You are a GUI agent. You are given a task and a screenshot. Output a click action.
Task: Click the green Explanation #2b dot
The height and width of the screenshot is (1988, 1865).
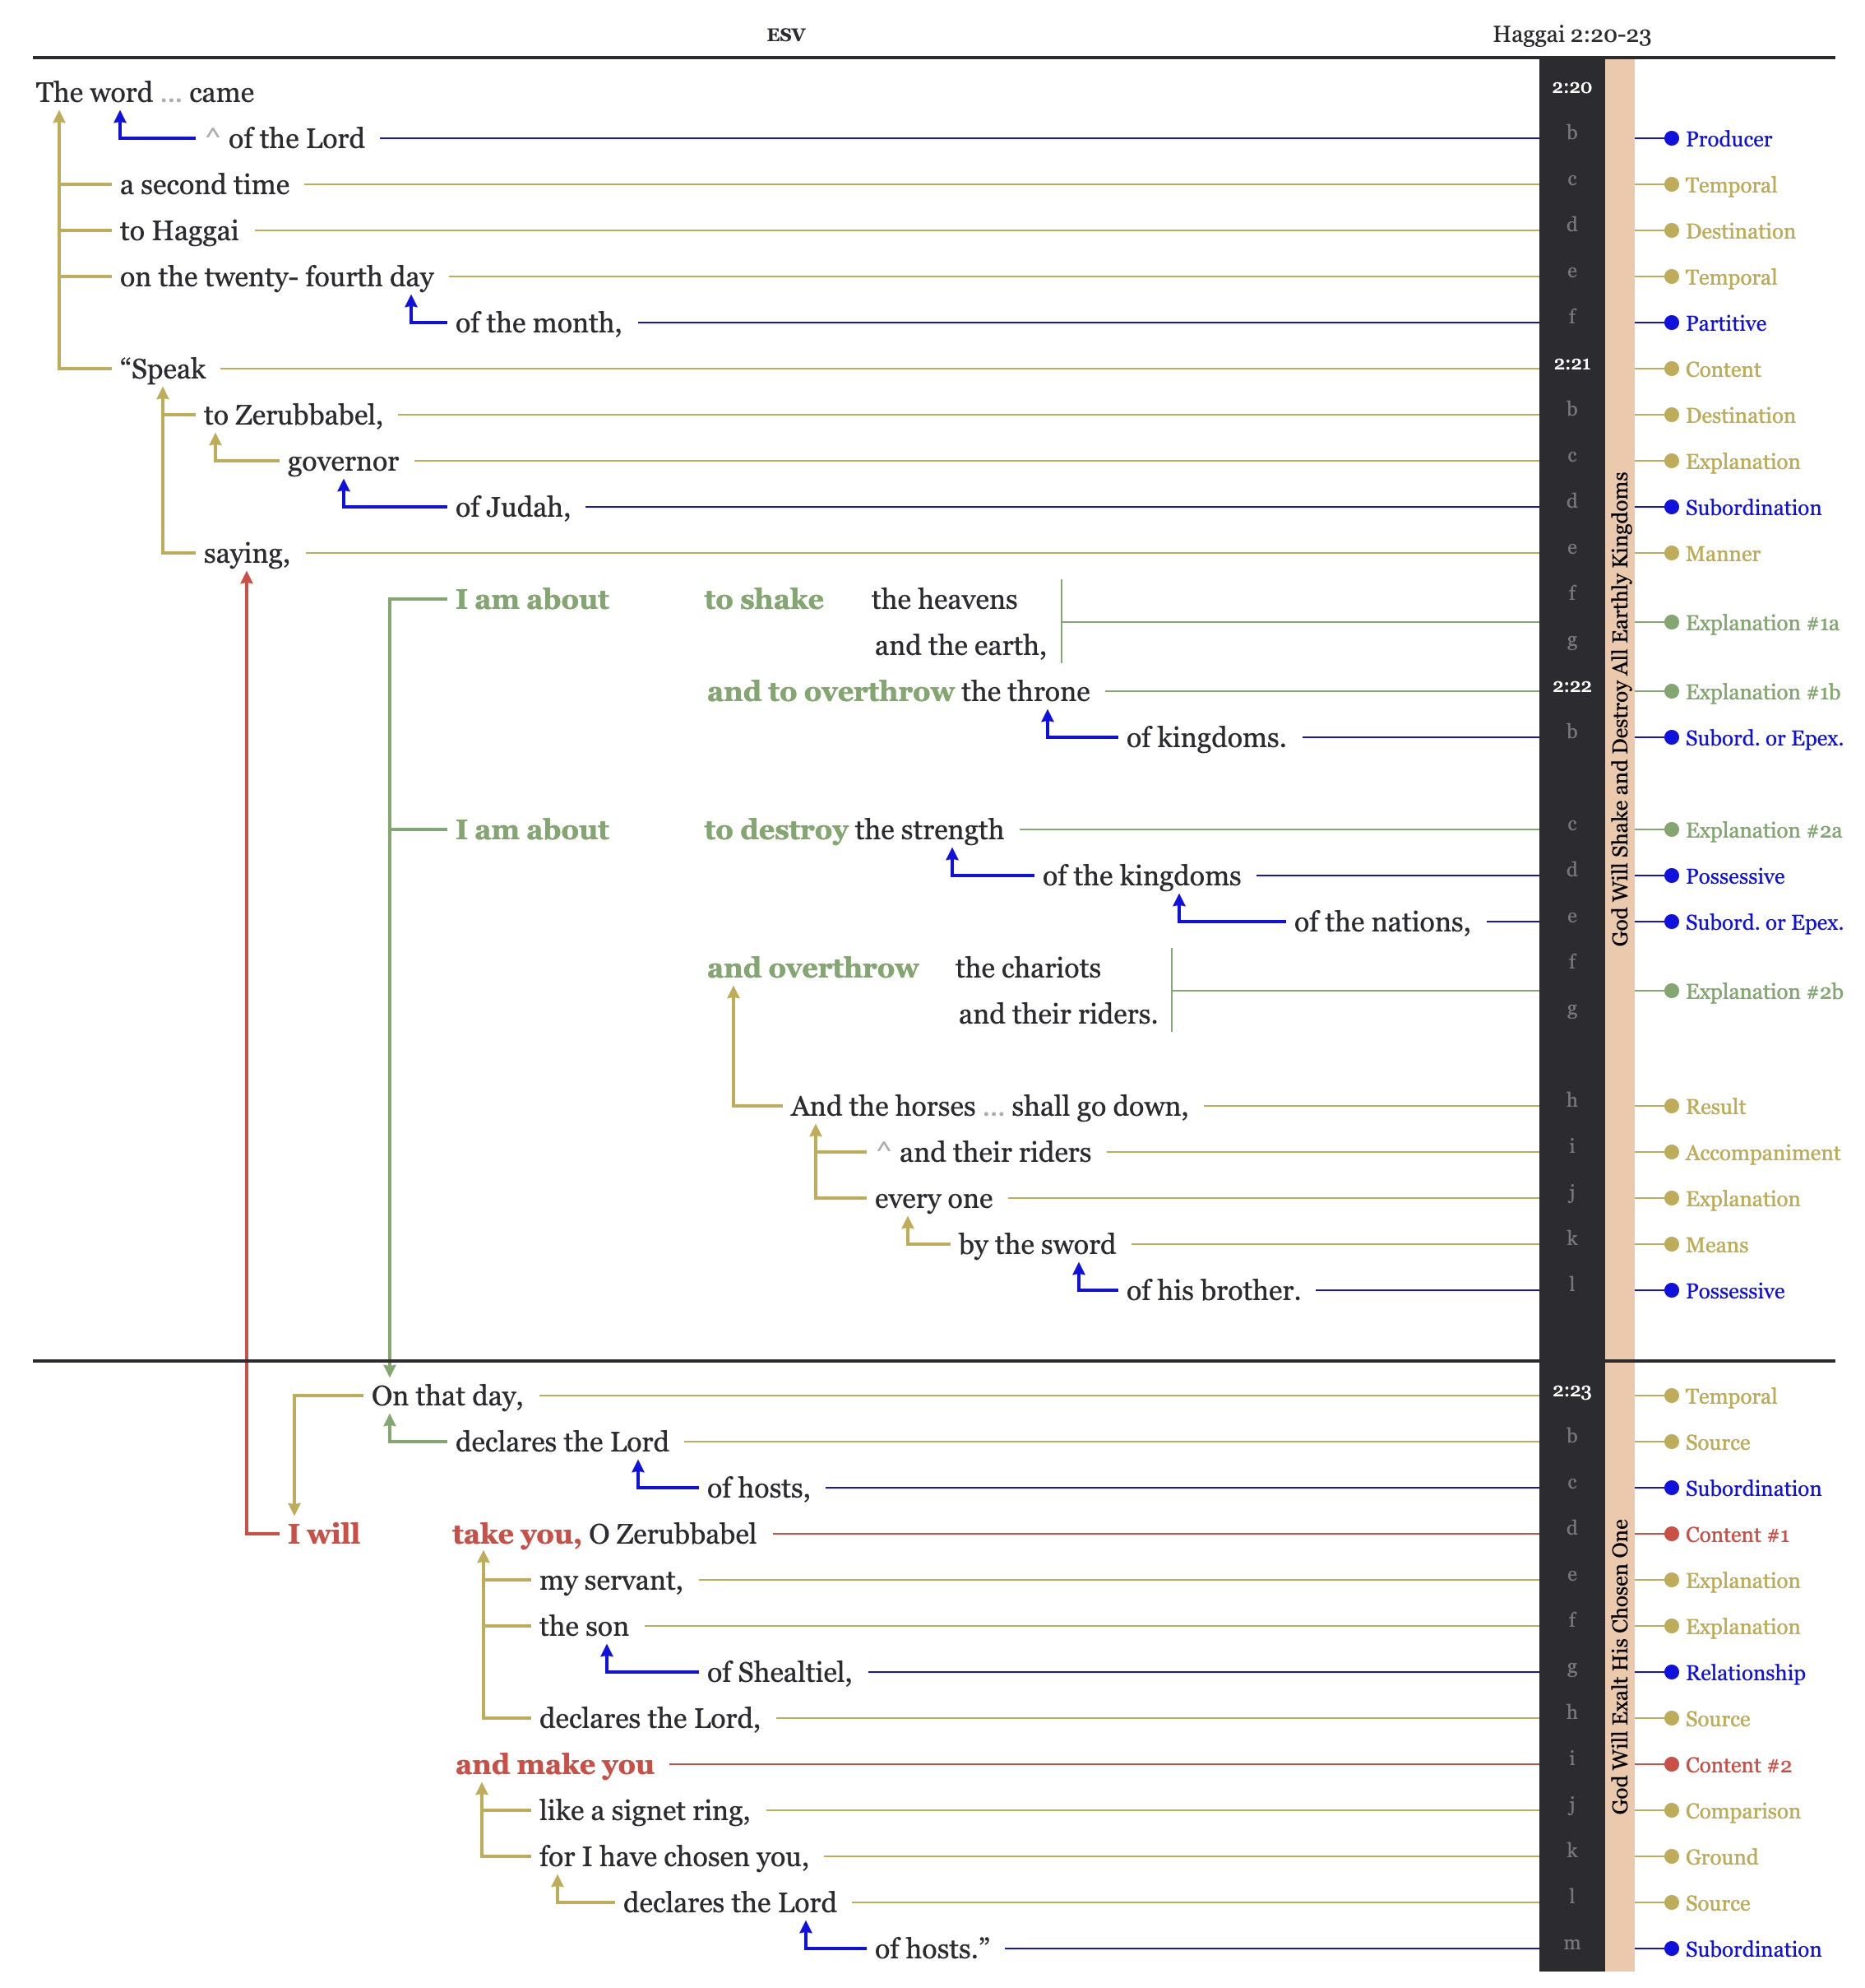click(x=1671, y=991)
